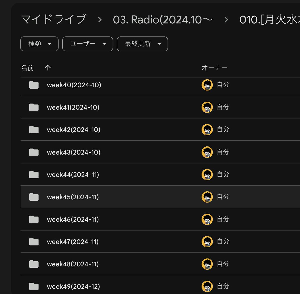Select the week46(2024-11) folder name
This screenshot has height=294, width=300.
(73, 219)
